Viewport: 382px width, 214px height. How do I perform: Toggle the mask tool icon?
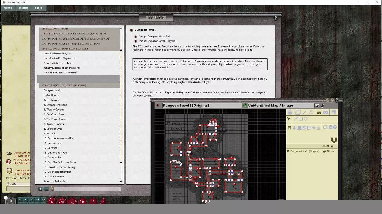326,112
